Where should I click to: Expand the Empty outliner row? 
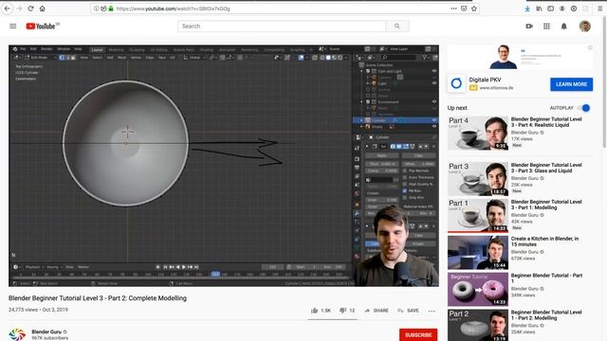(362, 126)
